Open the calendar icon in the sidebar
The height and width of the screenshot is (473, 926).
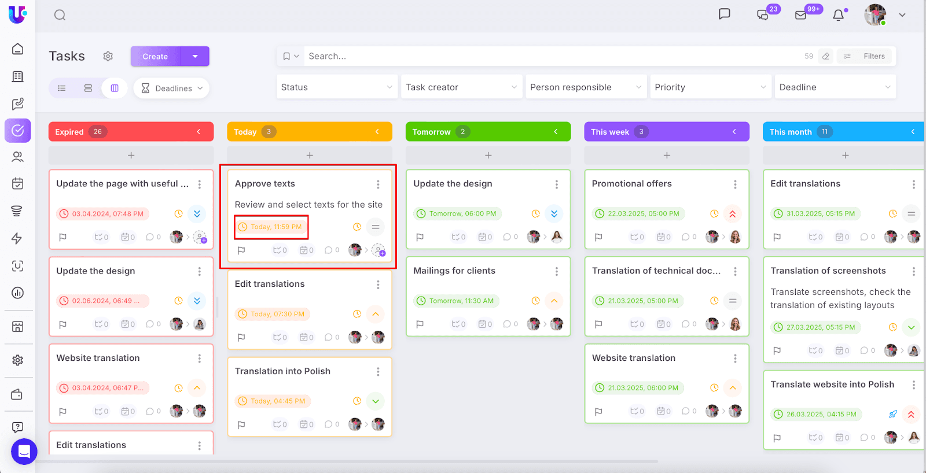coord(18,184)
